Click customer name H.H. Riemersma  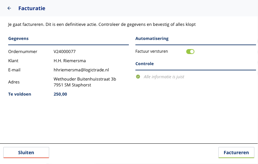(69, 61)
